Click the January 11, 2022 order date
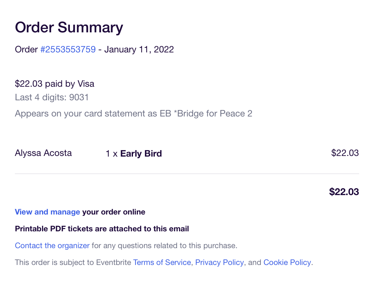This screenshot has width=374, height=286. click(139, 49)
